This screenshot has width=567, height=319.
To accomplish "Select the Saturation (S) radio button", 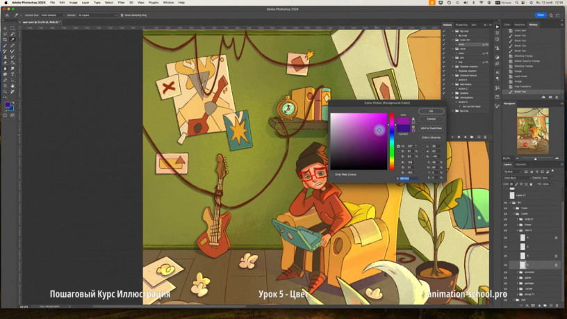I will coord(398,151).
